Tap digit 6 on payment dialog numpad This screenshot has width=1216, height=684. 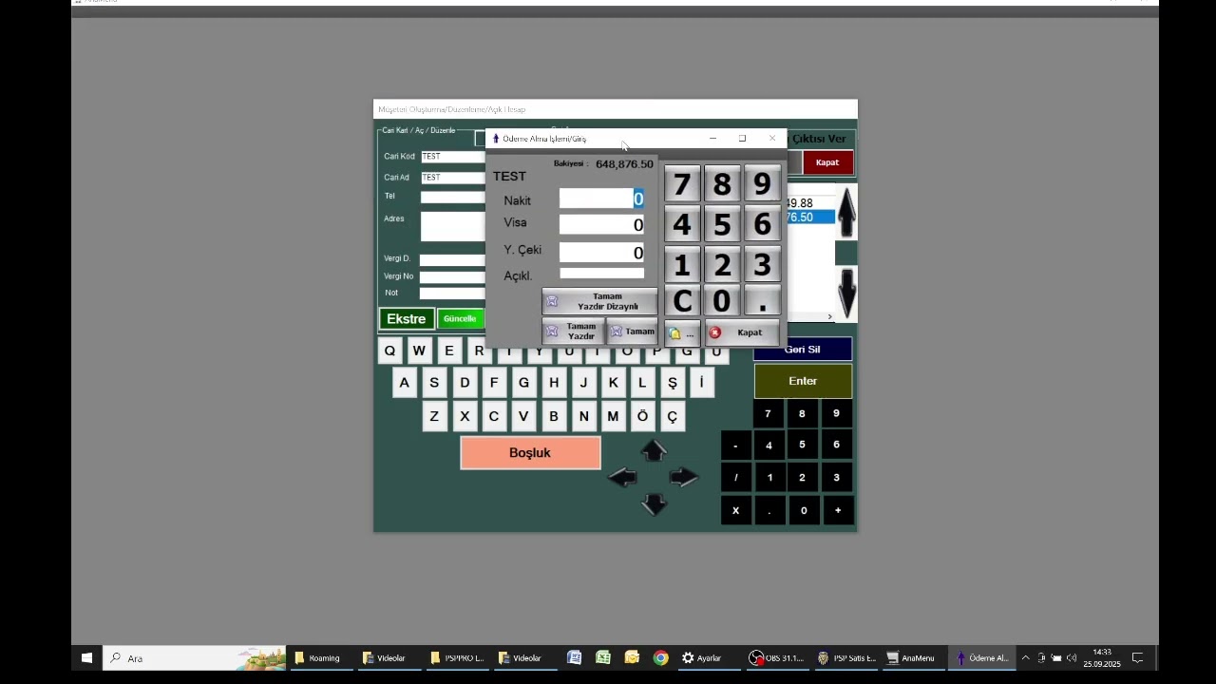pyautogui.click(x=762, y=224)
